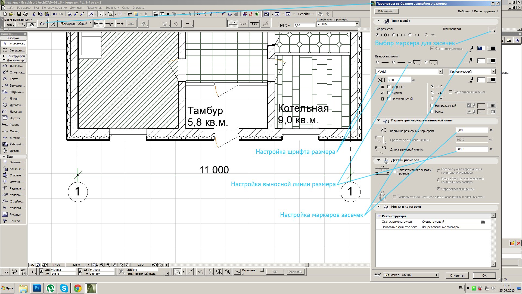Select the Текст tool in toolbox
Viewport: 522px width, 294px height.
tap(14, 79)
